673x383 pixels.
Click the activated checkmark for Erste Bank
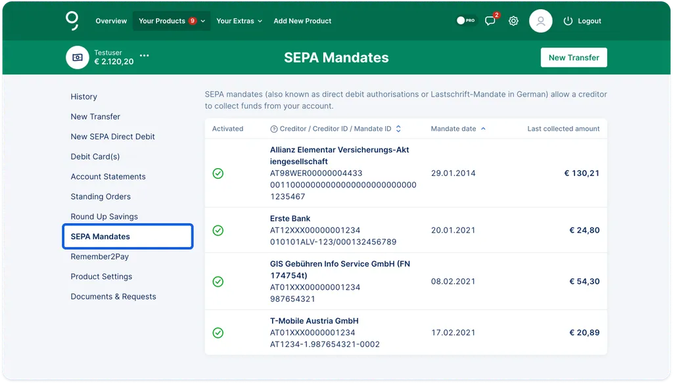click(218, 231)
